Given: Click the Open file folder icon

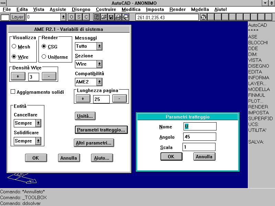Looking at the screenshot, I should [x=104, y=17].
